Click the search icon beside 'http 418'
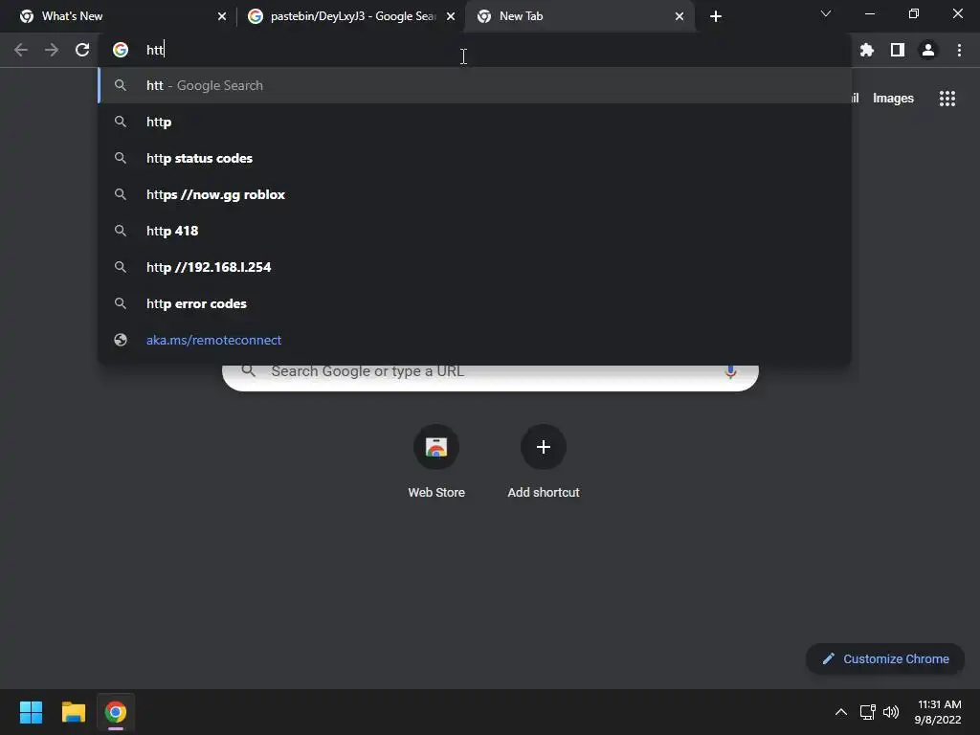The height and width of the screenshot is (735, 980). pos(121,231)
